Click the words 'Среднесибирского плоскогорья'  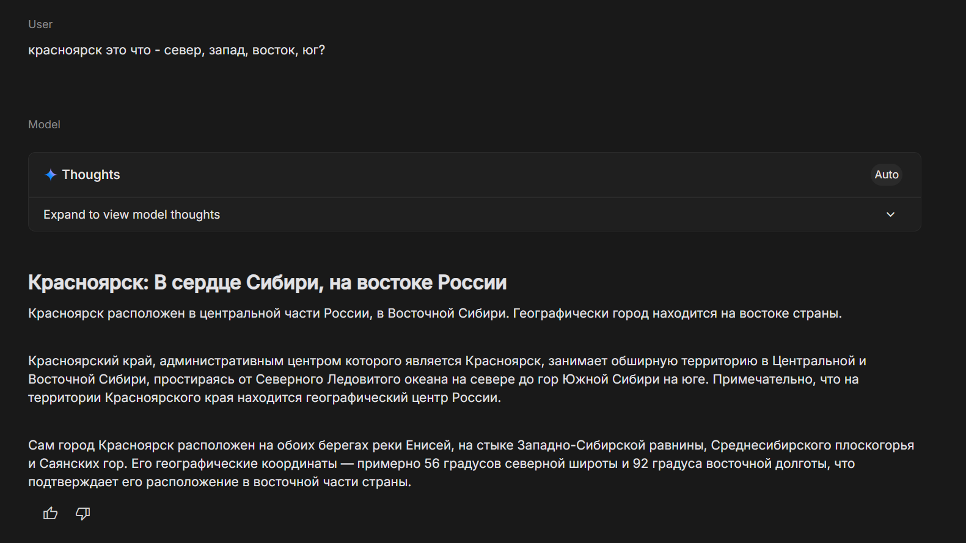[812, 445]
